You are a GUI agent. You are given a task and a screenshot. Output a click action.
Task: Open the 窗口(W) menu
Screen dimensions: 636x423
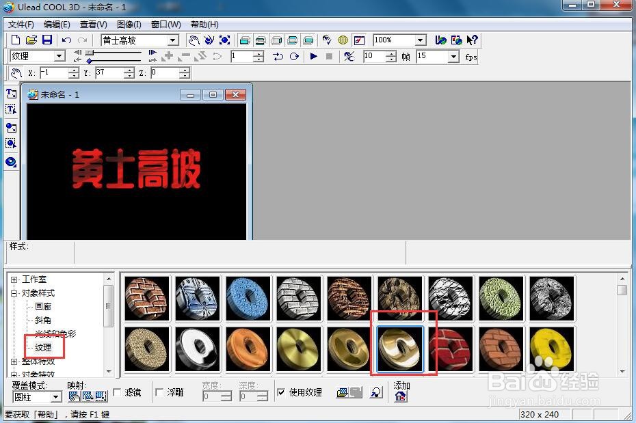(166, 25)
